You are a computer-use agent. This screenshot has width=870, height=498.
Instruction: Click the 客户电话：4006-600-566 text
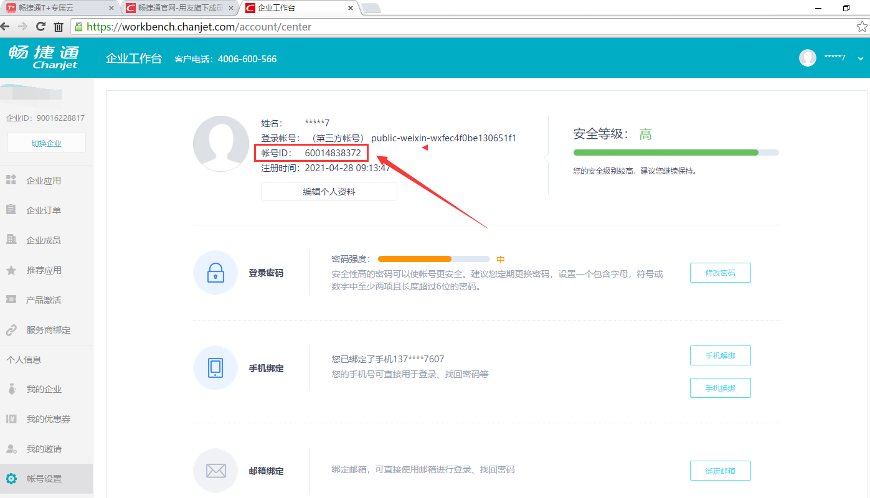[225, 59]
